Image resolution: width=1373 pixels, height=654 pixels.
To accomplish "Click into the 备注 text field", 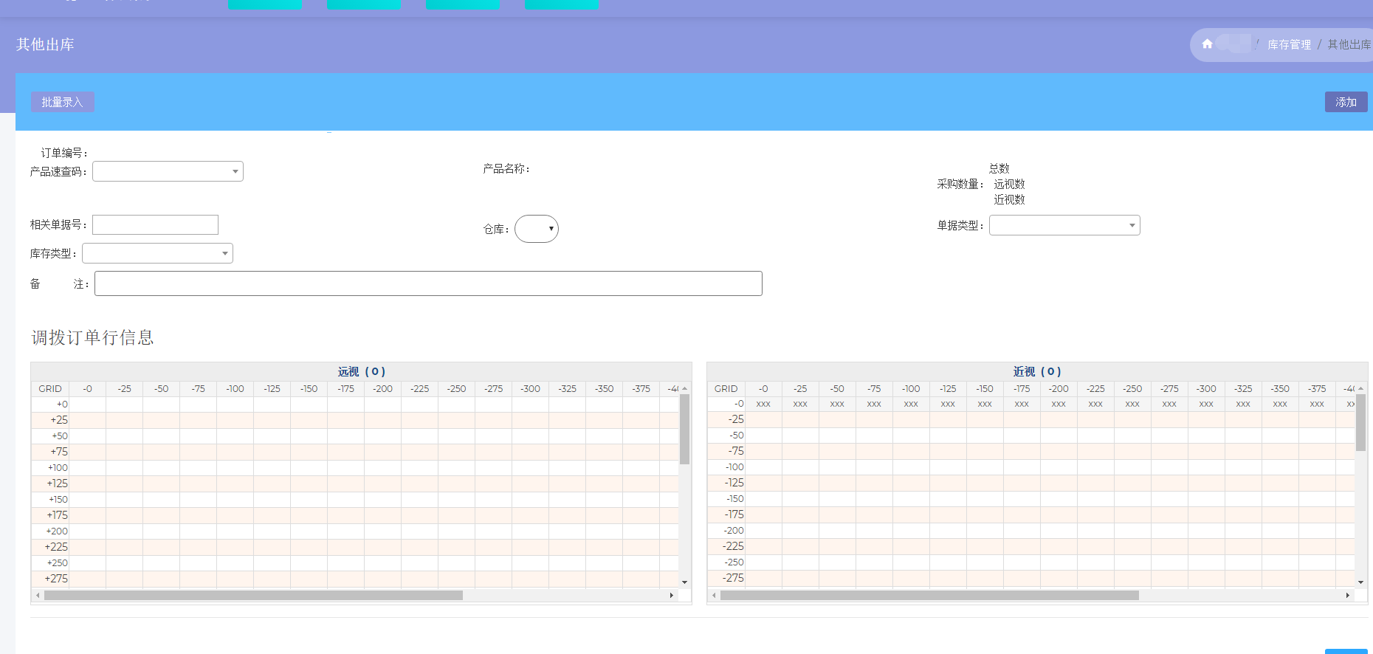I will click(x=428, y=283).
